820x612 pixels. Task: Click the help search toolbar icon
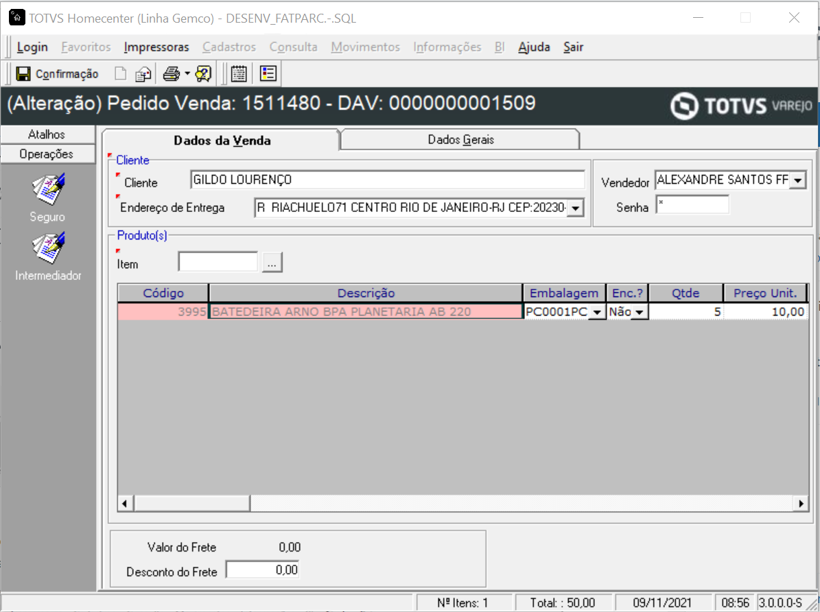click(x=203, y=73)
